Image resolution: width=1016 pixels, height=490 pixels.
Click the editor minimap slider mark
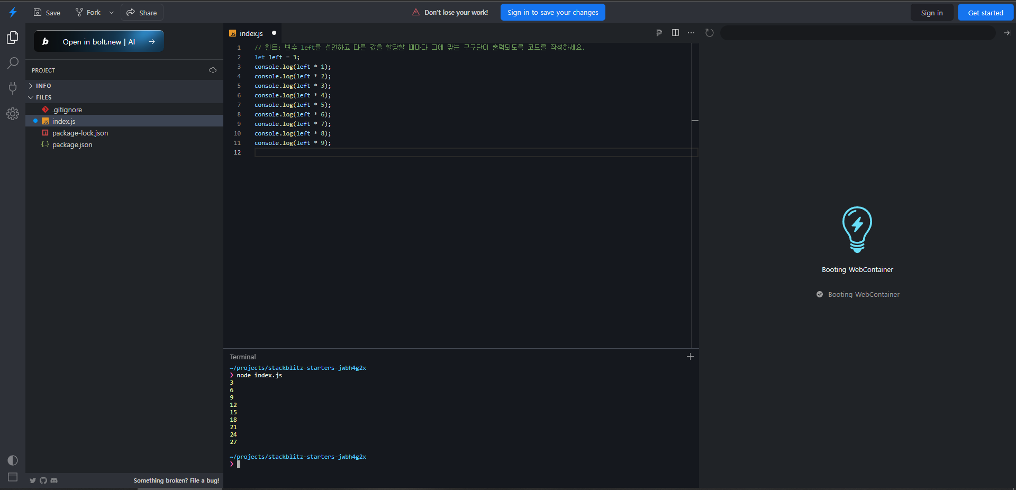(695, 121)
